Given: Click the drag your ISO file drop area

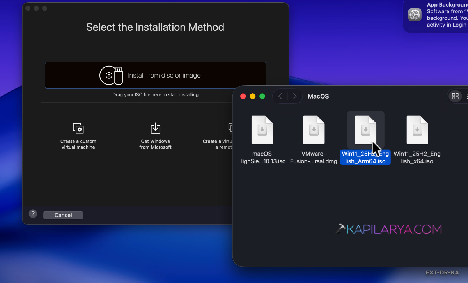Looking at the screenshot, I should point(155,94).
